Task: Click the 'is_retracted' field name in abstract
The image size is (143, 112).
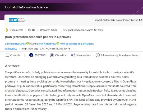Action: tap(118, 91)
